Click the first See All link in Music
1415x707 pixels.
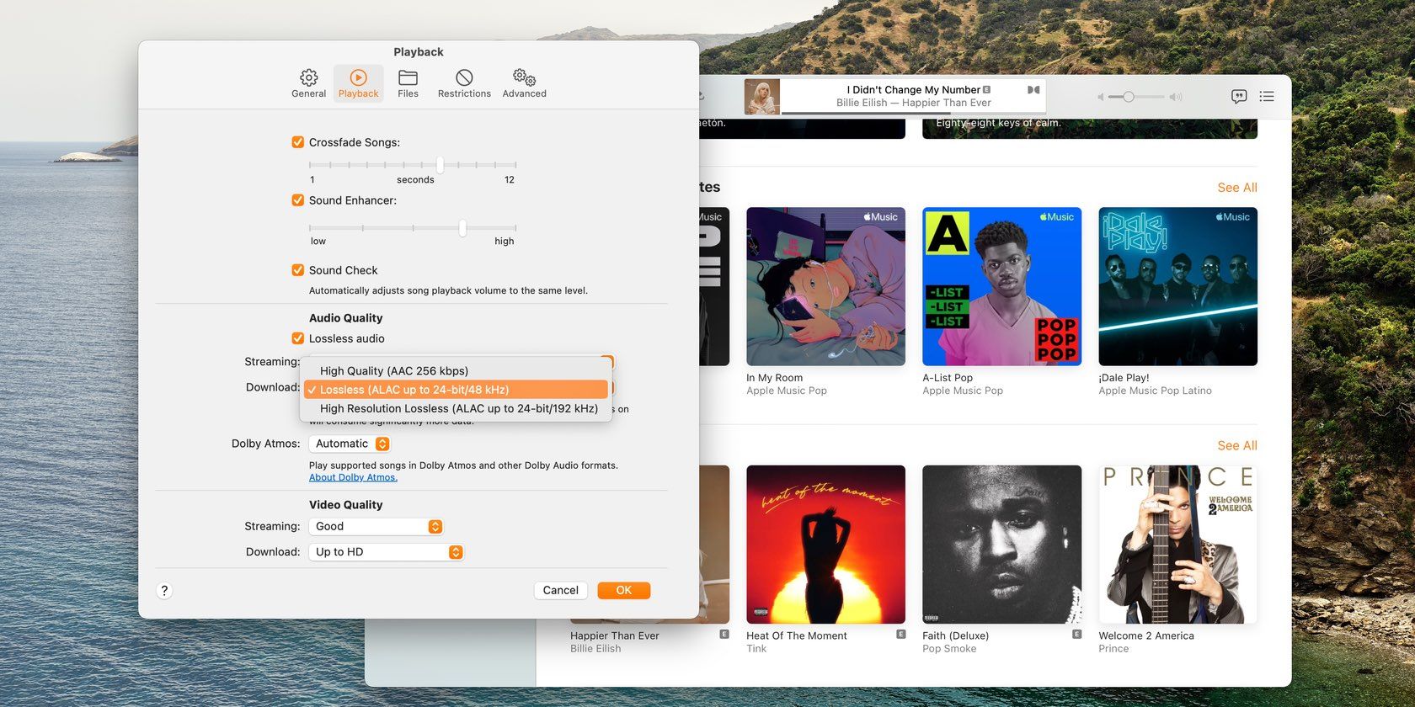pyautogui.click(x=1236, y=188)
